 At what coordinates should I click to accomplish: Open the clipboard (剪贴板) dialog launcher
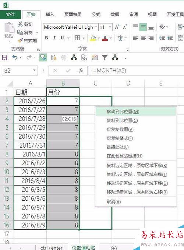pyautogui.click(x=38, y=50)
